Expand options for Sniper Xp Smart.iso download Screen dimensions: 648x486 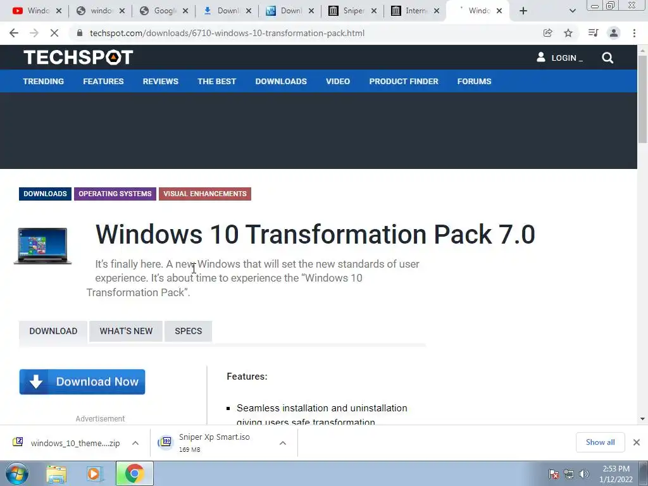pyautogui.click(x=283, y=443)
